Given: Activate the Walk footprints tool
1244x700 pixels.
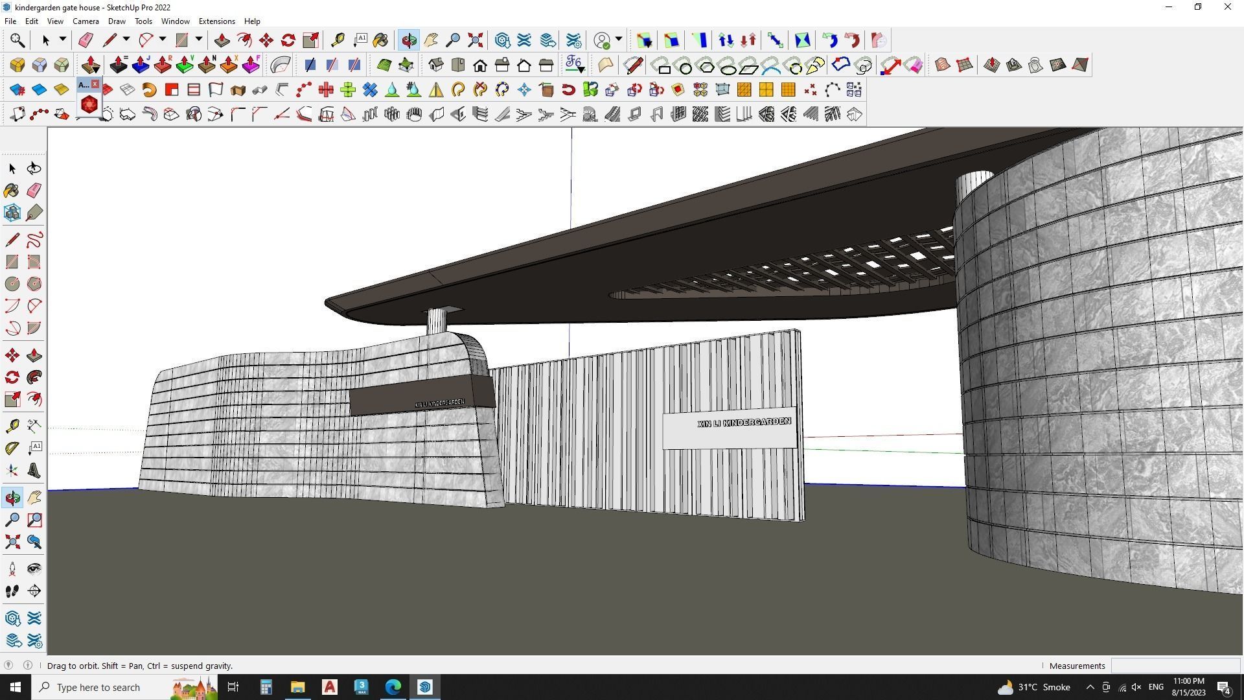Looking at the screenshot, I should (x=12, y=591).
